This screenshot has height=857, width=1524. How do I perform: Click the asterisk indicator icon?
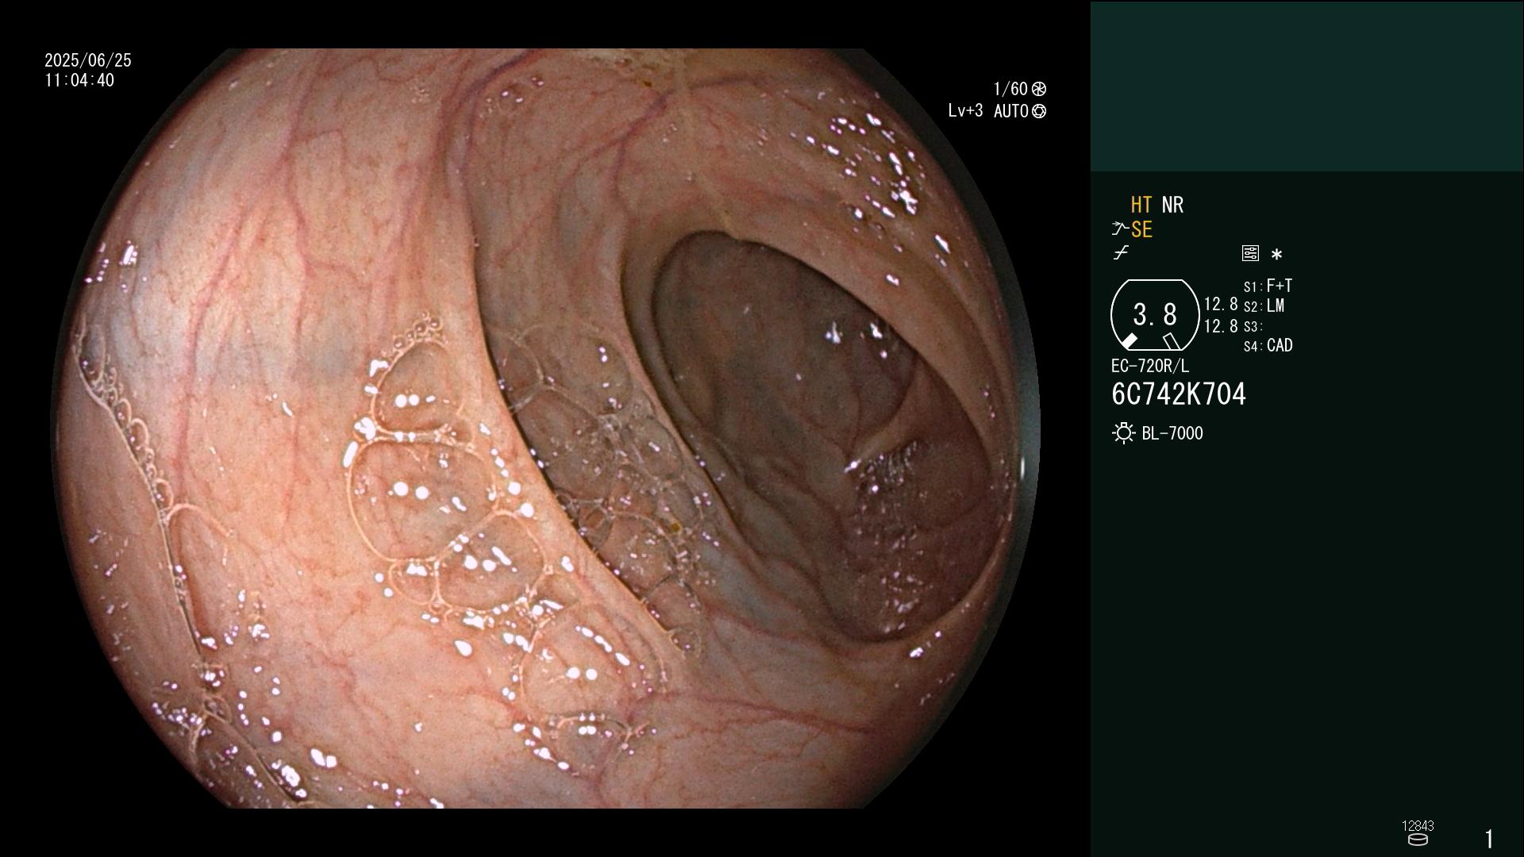tap(1276, 255)
